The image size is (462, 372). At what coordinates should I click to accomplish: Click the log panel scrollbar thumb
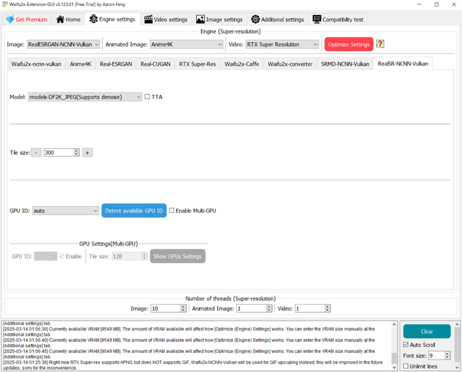394,358
